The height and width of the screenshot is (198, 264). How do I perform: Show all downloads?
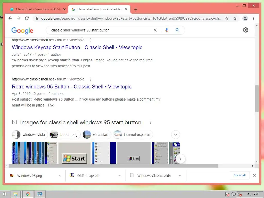(240, 175)
